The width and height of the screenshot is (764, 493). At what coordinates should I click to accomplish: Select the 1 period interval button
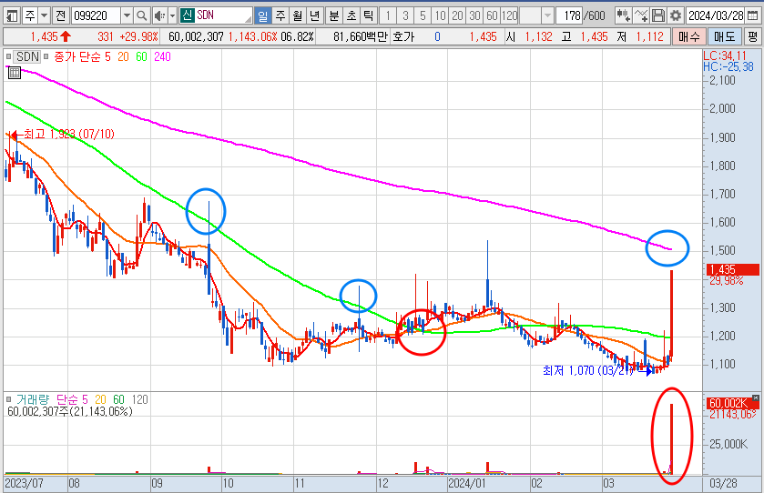tap(388, 15)
